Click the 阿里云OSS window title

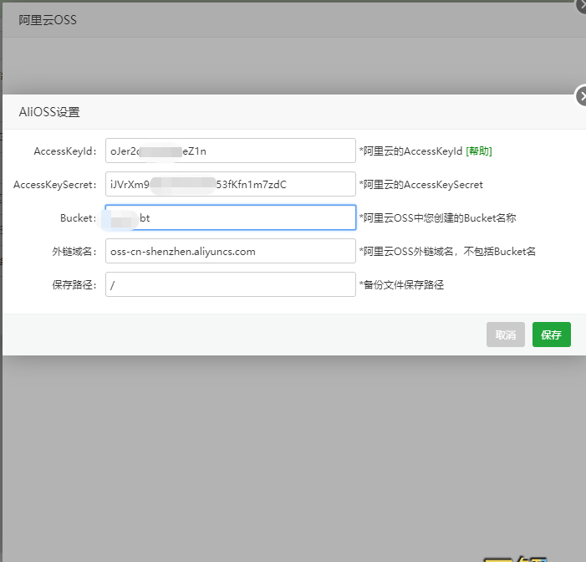point(48,20)
